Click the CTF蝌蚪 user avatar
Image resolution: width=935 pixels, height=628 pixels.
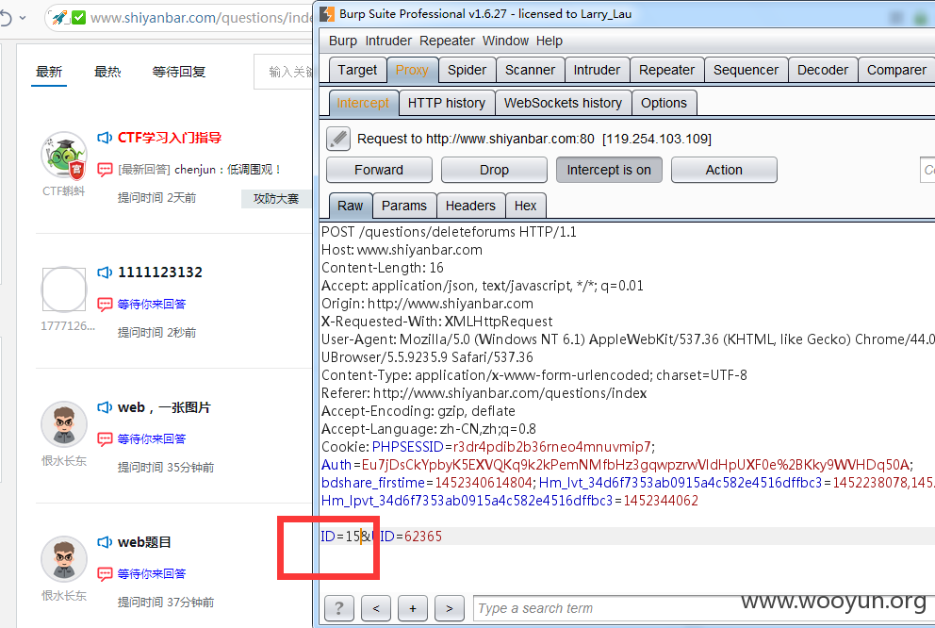pyautogui.click(x=64, y=155)
